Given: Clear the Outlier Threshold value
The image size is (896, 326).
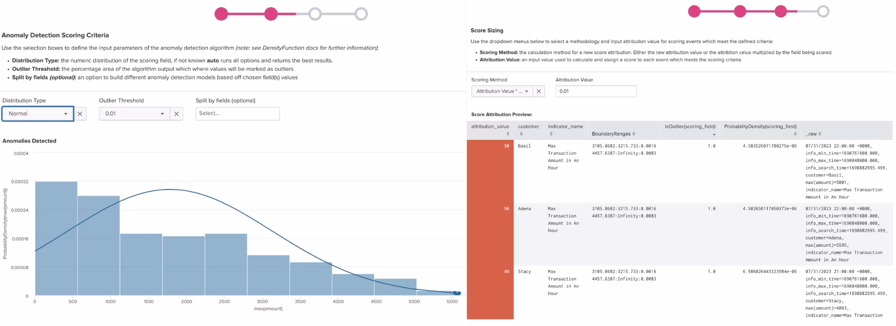Looking at the screenshot, I should [x=176, y=114].
